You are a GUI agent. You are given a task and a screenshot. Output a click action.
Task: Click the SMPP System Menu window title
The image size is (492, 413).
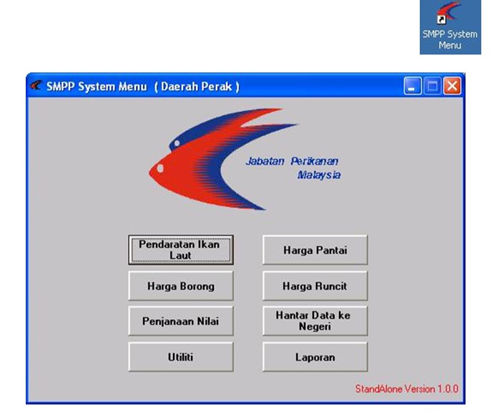coord(143,87)
